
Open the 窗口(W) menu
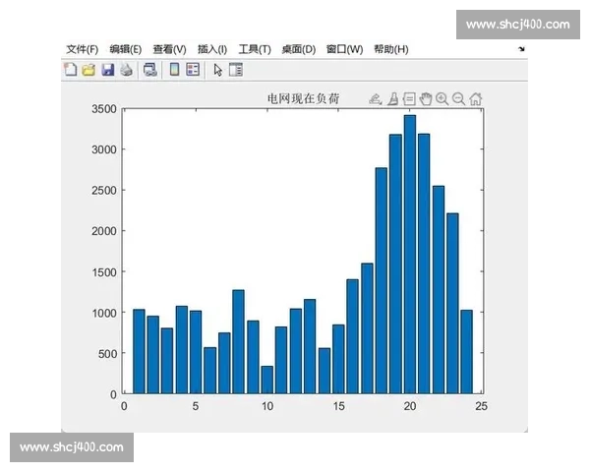(x=344, y=49)
